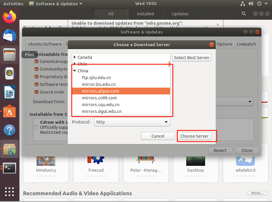Cancel the server selection dialog
Image resolution: width=272 pixels, height=202 pixels.
point(158,136)
